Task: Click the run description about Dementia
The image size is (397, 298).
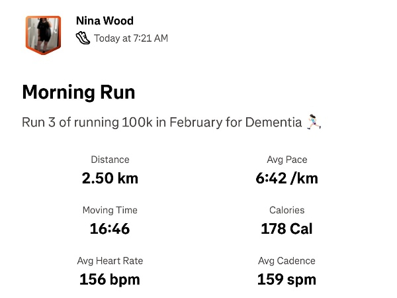Action: tap(162, 123)
